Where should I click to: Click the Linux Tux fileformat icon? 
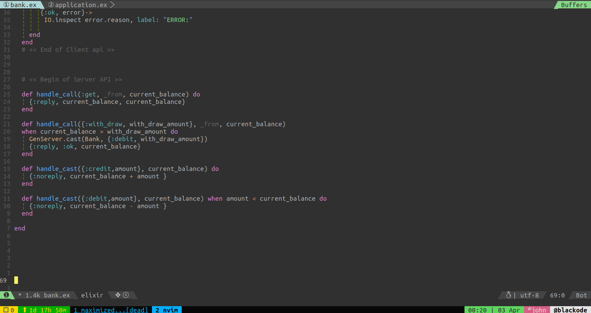click(x=508, y=295)
